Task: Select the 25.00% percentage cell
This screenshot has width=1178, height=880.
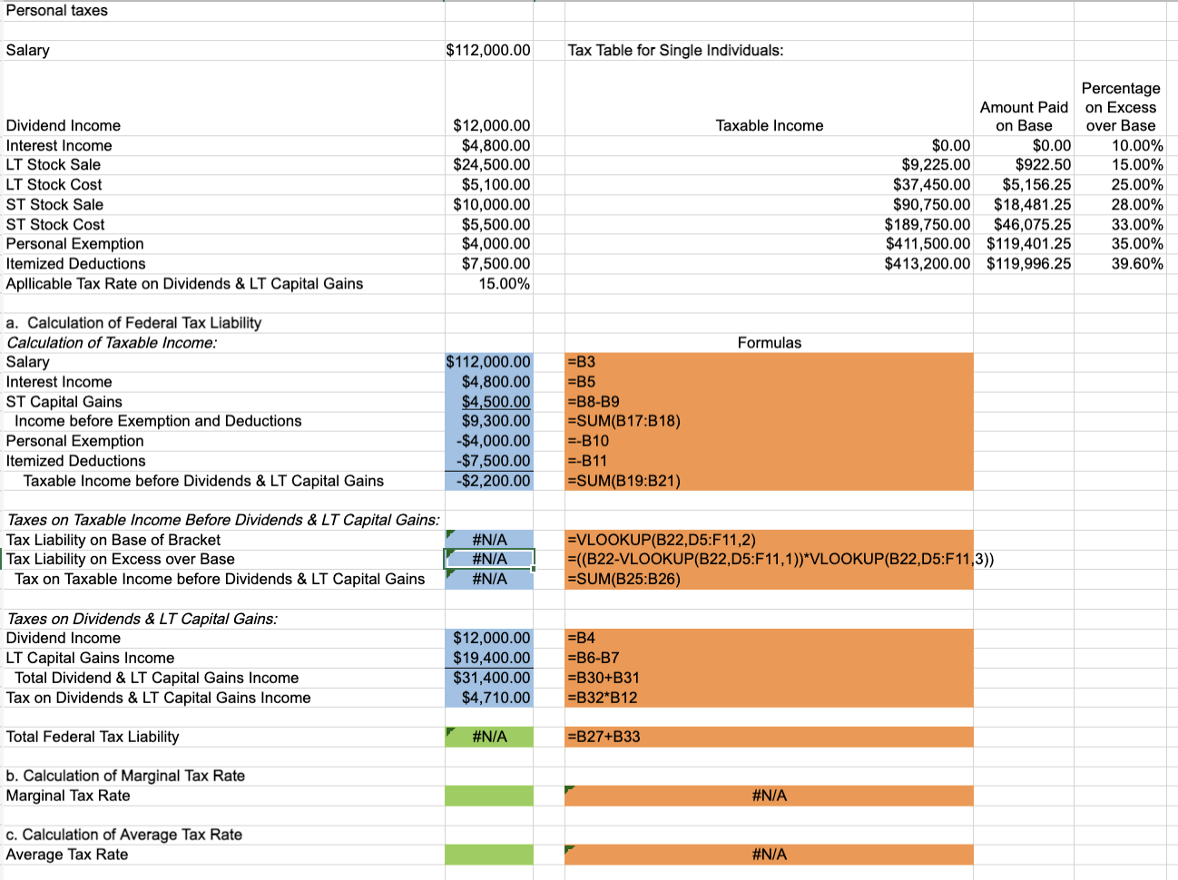Action: [x=1121, y=184]
